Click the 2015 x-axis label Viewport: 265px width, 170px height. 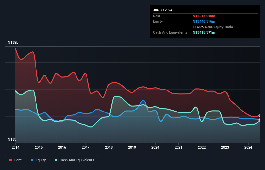pyautogui.click(x=39, y=147)
